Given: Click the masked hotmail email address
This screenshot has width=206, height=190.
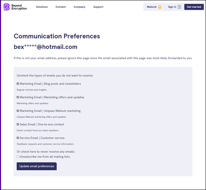Looking at the screenshot, I should coord(46,47).
